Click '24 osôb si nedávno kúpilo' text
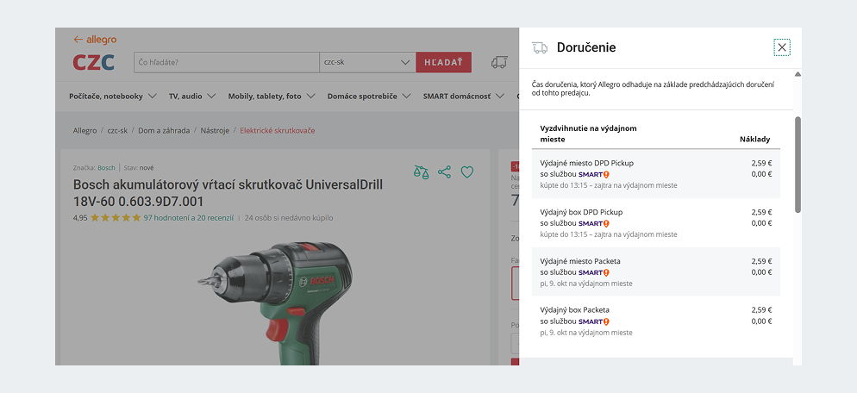 point(289,217)
